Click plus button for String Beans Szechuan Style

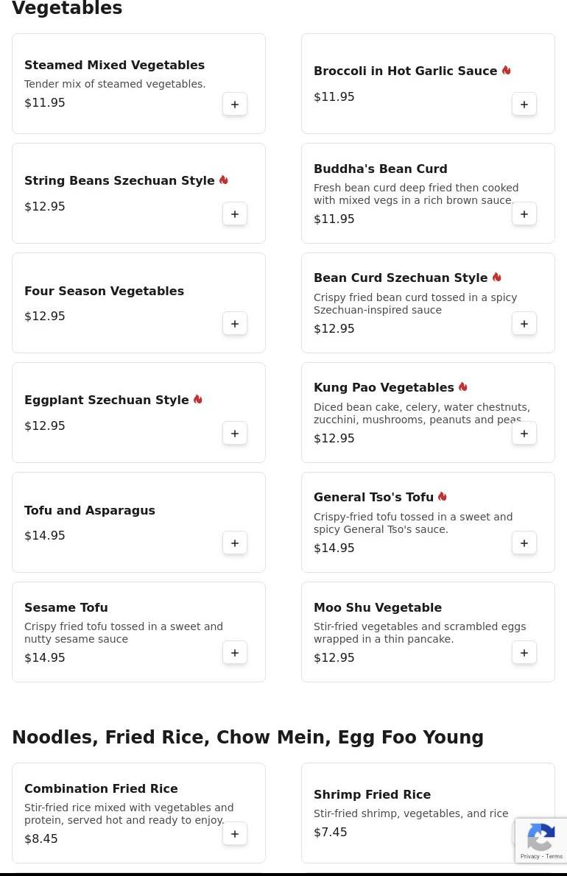click(x=235, y=214)
